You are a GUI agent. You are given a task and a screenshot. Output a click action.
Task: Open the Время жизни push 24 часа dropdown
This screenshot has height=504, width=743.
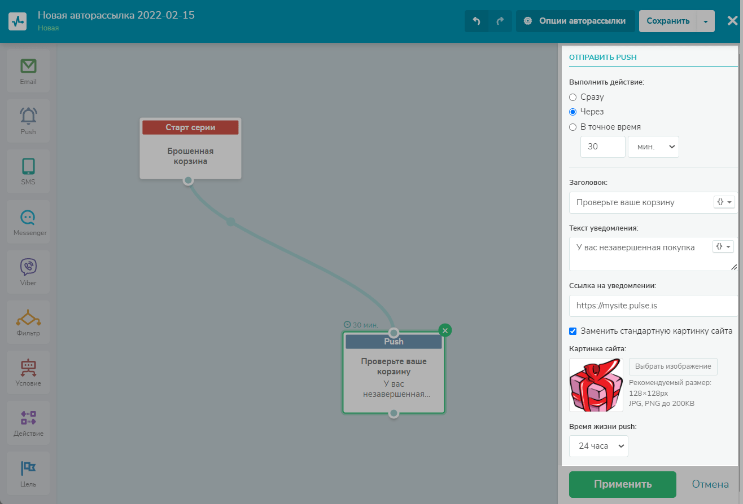point(598,445)
